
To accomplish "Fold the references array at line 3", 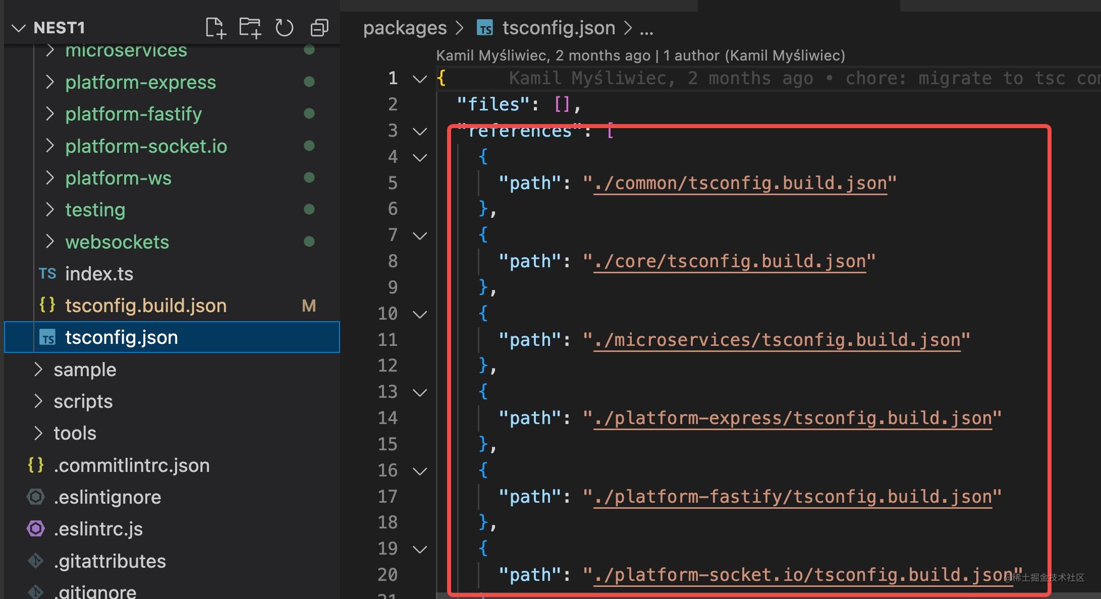I will [x=420, y=131].
